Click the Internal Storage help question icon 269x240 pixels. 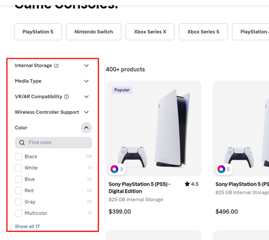(56, 66)
